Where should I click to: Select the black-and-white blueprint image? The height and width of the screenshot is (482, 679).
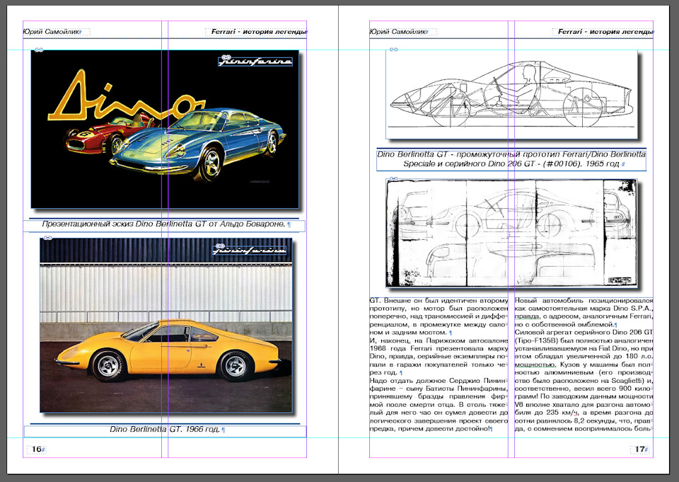coord(511,233)
